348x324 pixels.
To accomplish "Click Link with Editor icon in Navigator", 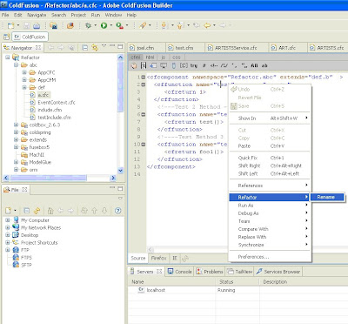I will coord(95,47).
